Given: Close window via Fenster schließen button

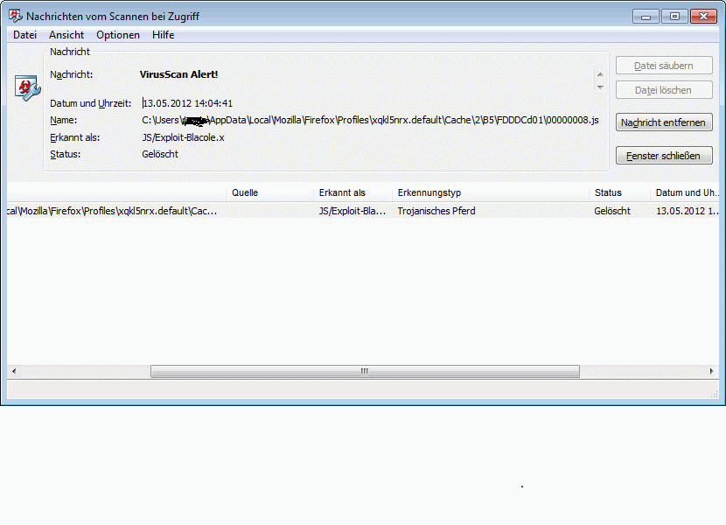Looking at the screenshot, I should [x=664, y=156].
